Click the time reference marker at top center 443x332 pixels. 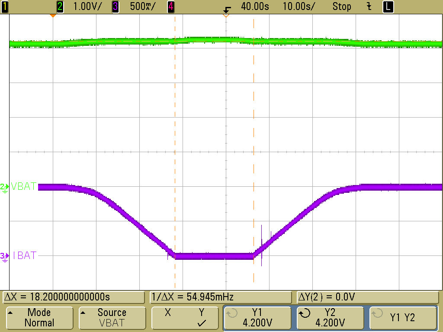(226, 16)
